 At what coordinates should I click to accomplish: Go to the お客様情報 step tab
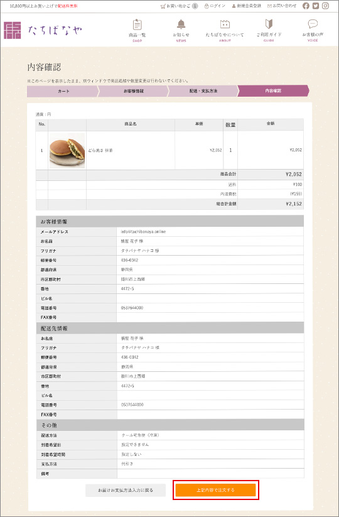point(133,91)
